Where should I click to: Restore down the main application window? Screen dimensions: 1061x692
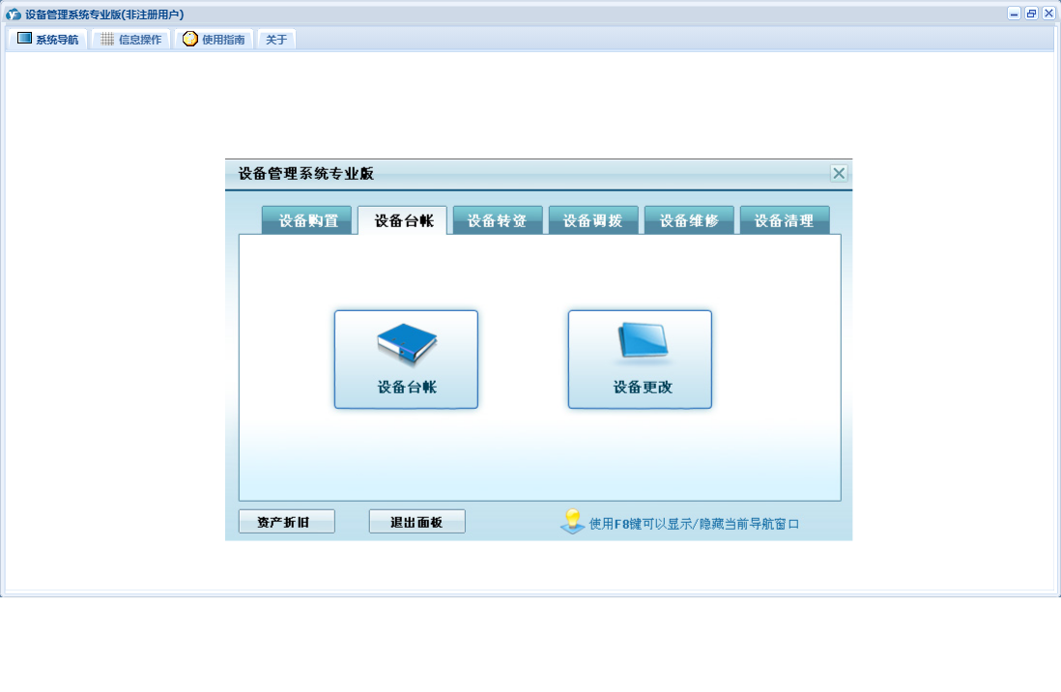[x=1031, y=14]
